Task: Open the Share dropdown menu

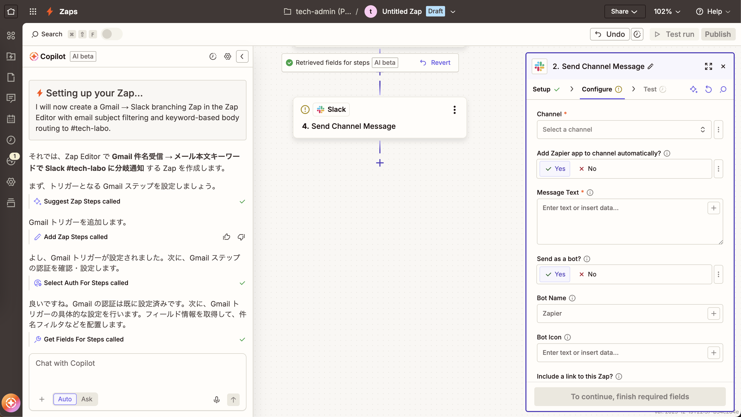Action: (624, 11)
